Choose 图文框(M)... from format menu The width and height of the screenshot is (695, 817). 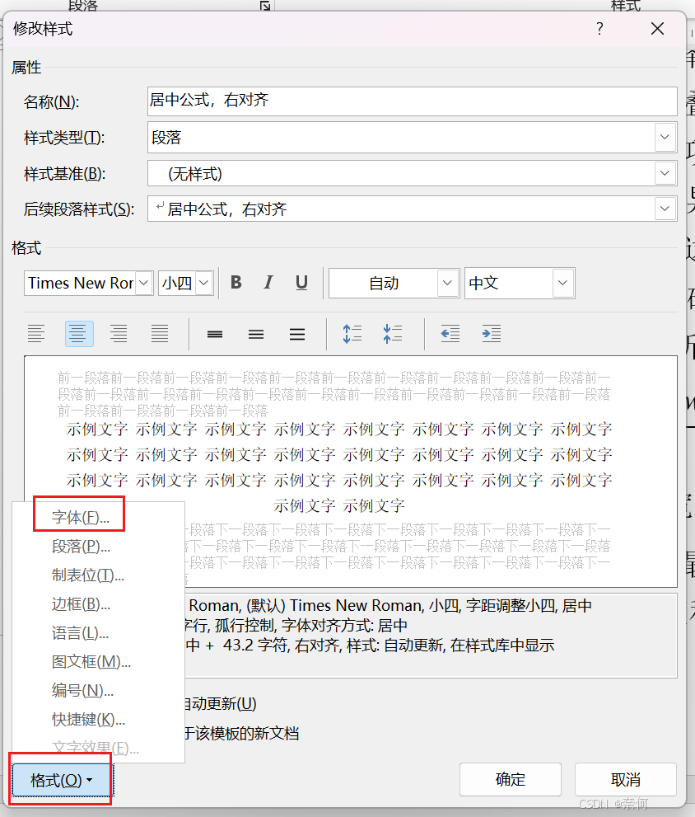click(x=91, y=662)
